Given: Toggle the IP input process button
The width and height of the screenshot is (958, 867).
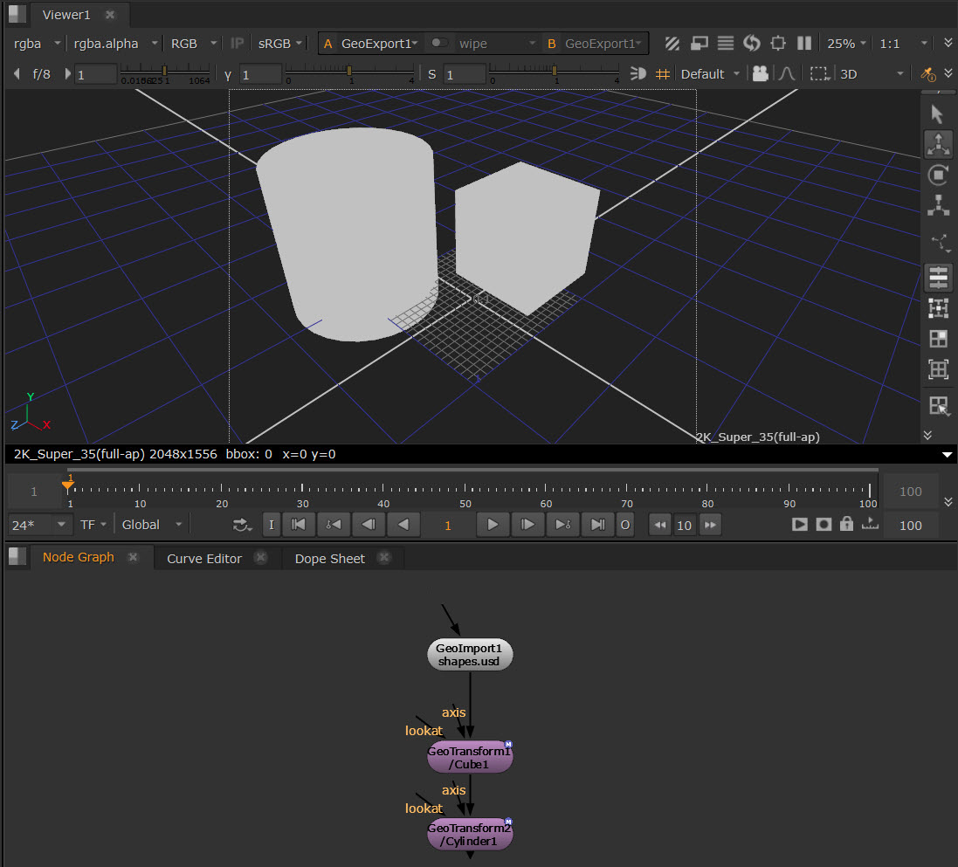Looking at the screenshot, I should click(237, 44).
